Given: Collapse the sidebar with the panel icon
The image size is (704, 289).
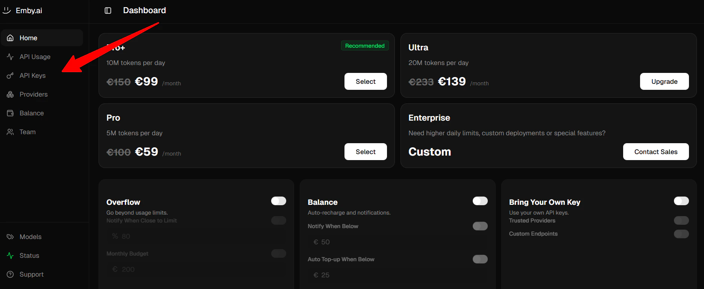Looking at the screenshot, I should coord(108,10).
